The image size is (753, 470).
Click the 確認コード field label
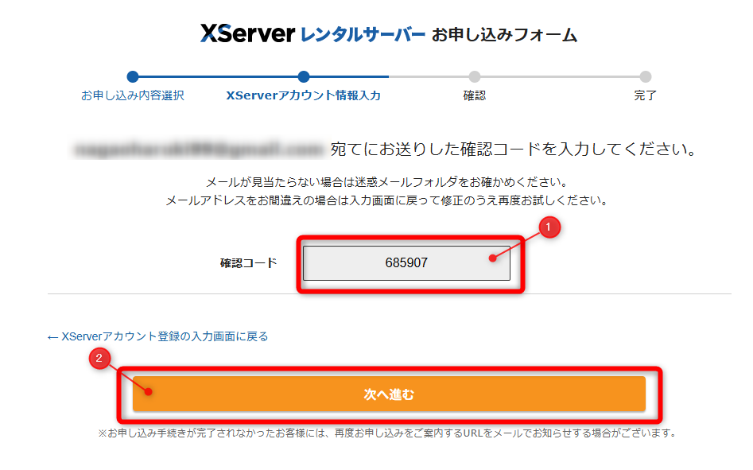coord(249,263)
